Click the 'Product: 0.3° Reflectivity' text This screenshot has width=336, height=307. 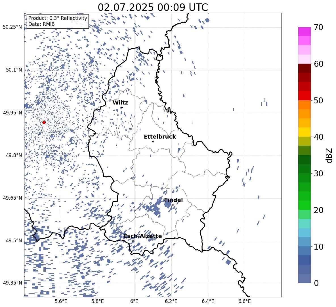pyautogui.click(x=58, y=18)
